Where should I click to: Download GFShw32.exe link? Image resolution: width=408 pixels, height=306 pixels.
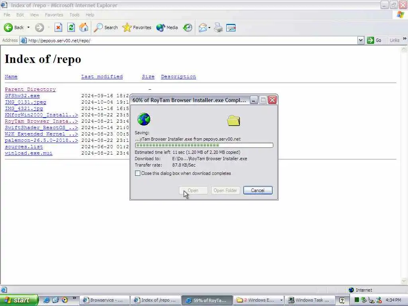(x=22, y=96)
